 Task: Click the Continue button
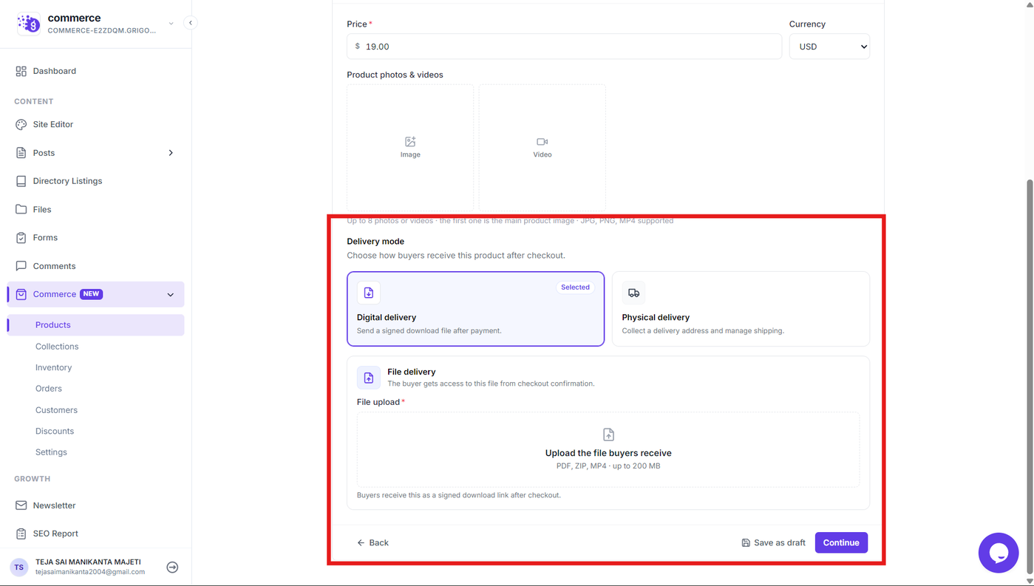click(x=841, y=542)
